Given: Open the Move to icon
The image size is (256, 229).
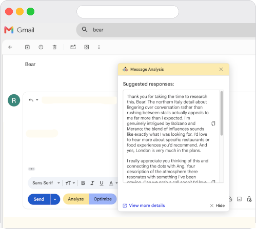Looking at the screenshot, I should [87, 47].
